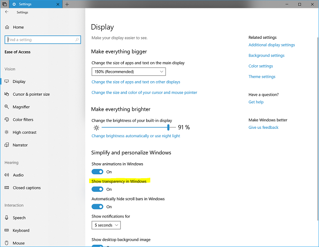Image resolution: width=319 pixels, height=247 pixels.
Task: Click the tab sets icon in title bar
Action: click(4, 4)
